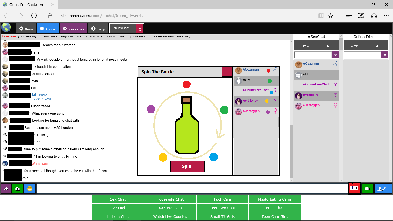Clear the #SexChat user search box
The height and width of the screenshot is (221, 393).
335,55
